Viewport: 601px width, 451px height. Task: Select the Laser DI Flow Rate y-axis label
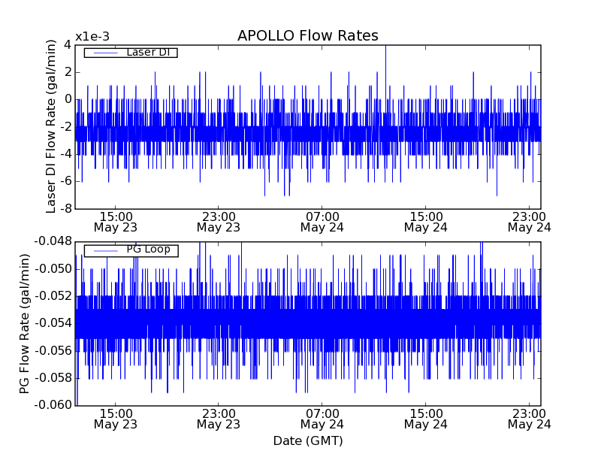pos(51,126)
